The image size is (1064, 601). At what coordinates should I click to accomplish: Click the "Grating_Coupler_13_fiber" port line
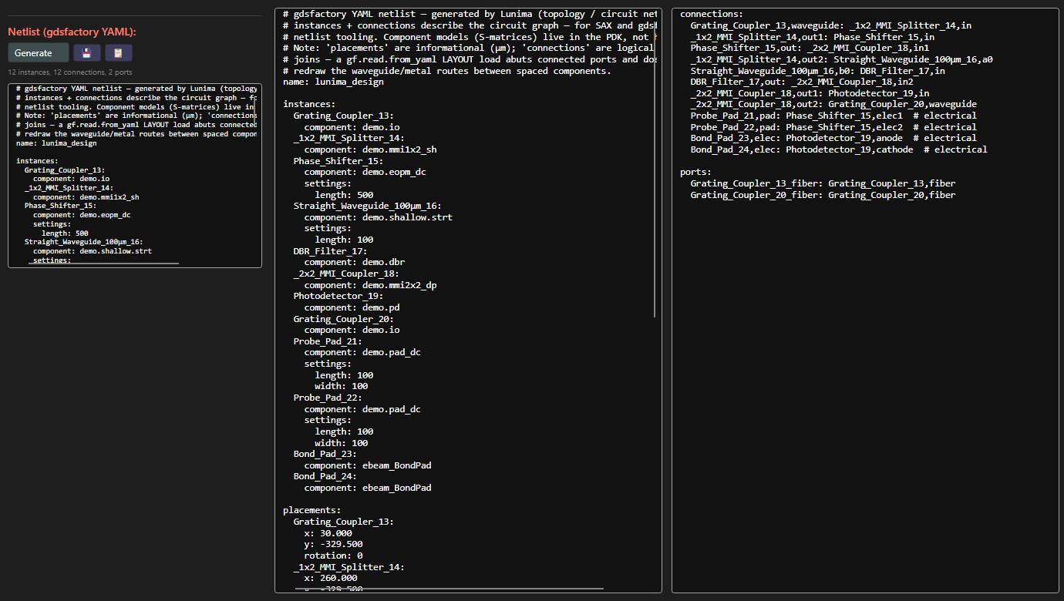(823, 183)
